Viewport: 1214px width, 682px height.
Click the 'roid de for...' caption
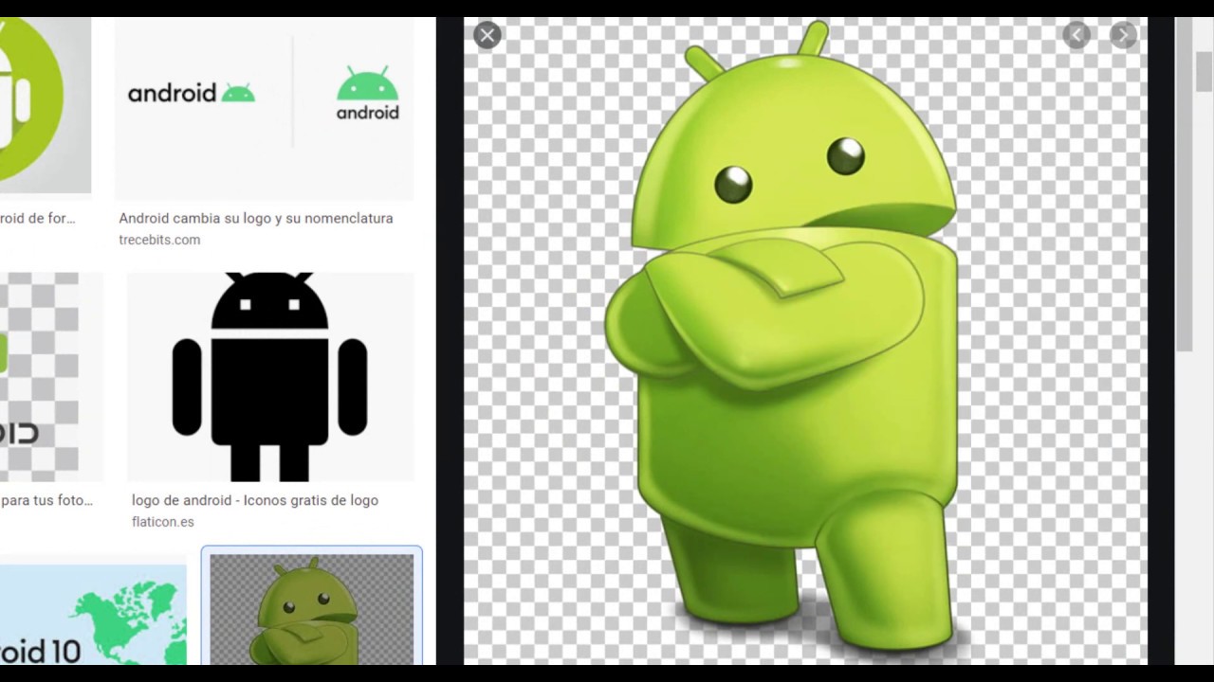coord(38,218)
